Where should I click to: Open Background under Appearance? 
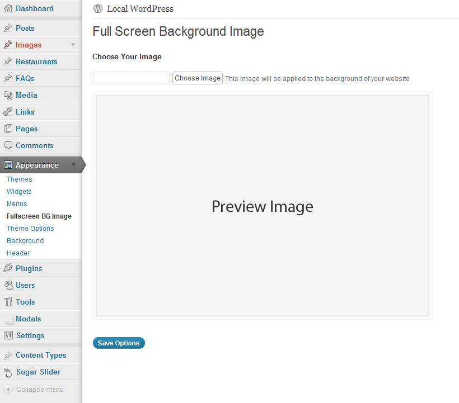click(x=25, y=240)
